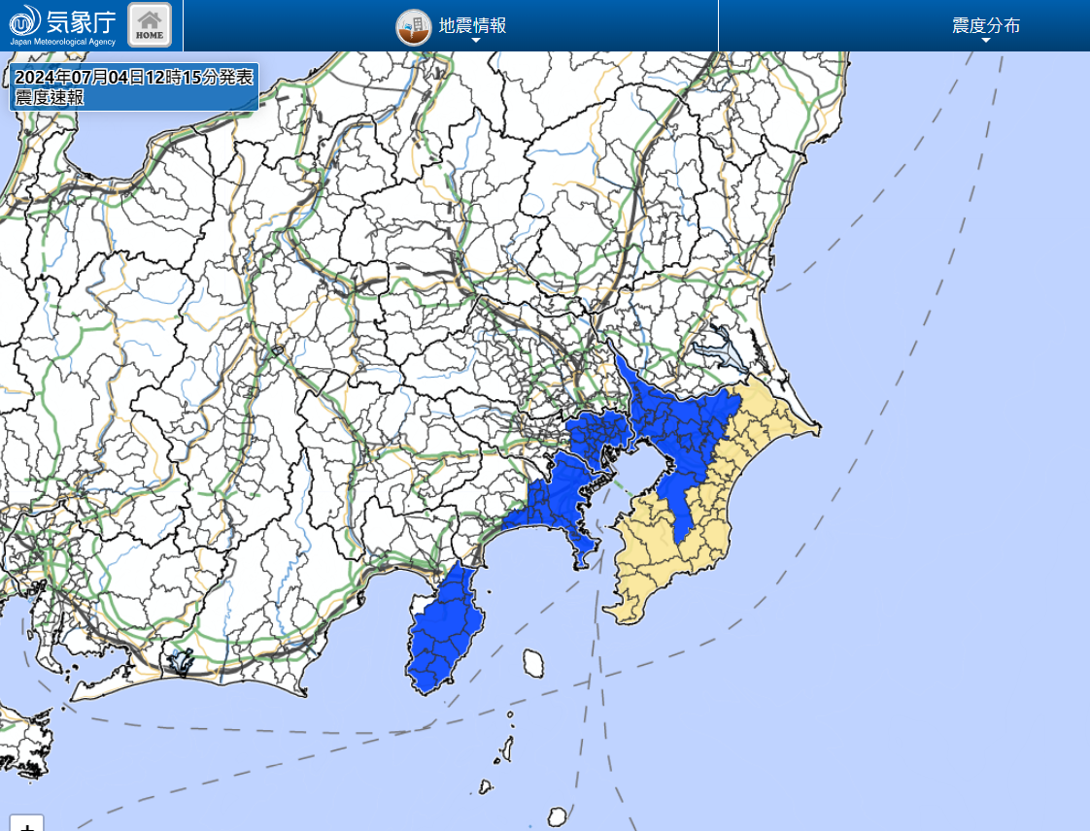Screen dimensions: 1090x831
Task: Click the HOME house icon button
Action: click(150, 24)
